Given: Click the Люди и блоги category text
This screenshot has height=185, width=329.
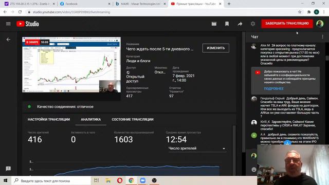Looking at the screenshot, I should tap(138, 61).
